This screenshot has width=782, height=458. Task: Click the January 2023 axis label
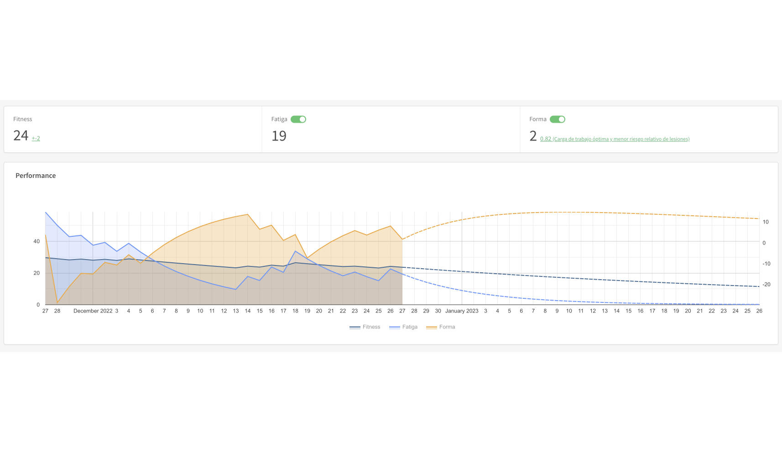click(x=462, y=311)
